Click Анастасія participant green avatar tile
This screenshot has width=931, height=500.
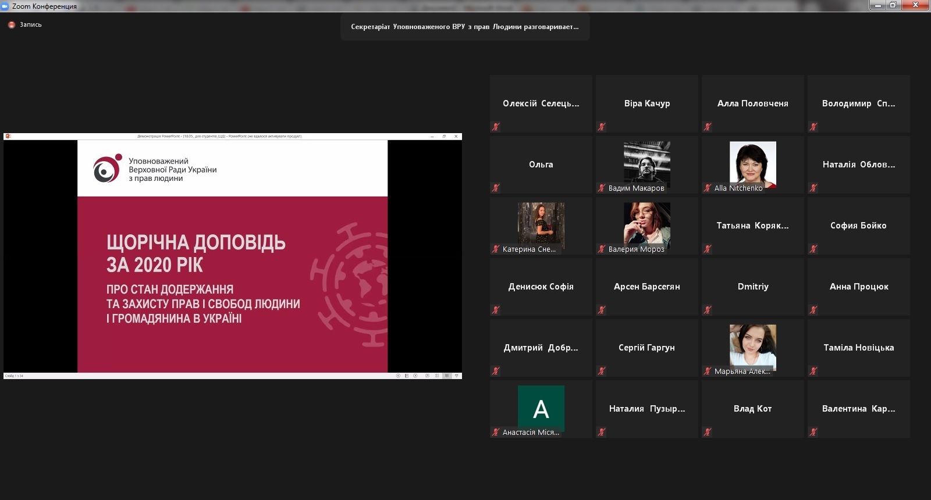tap(541, 408)
